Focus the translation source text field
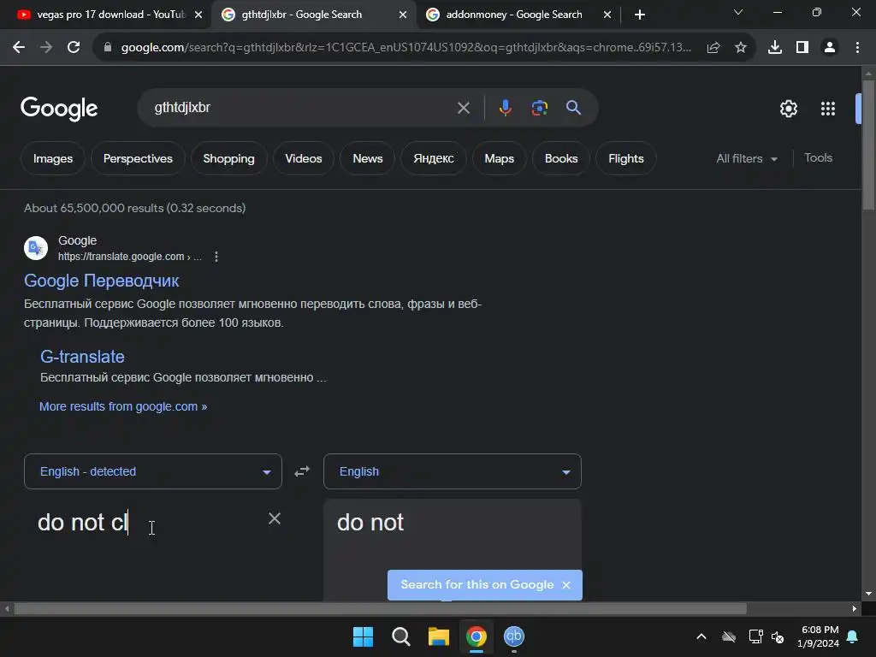This screenshot has height=657, width=876. tap(145, 523)
